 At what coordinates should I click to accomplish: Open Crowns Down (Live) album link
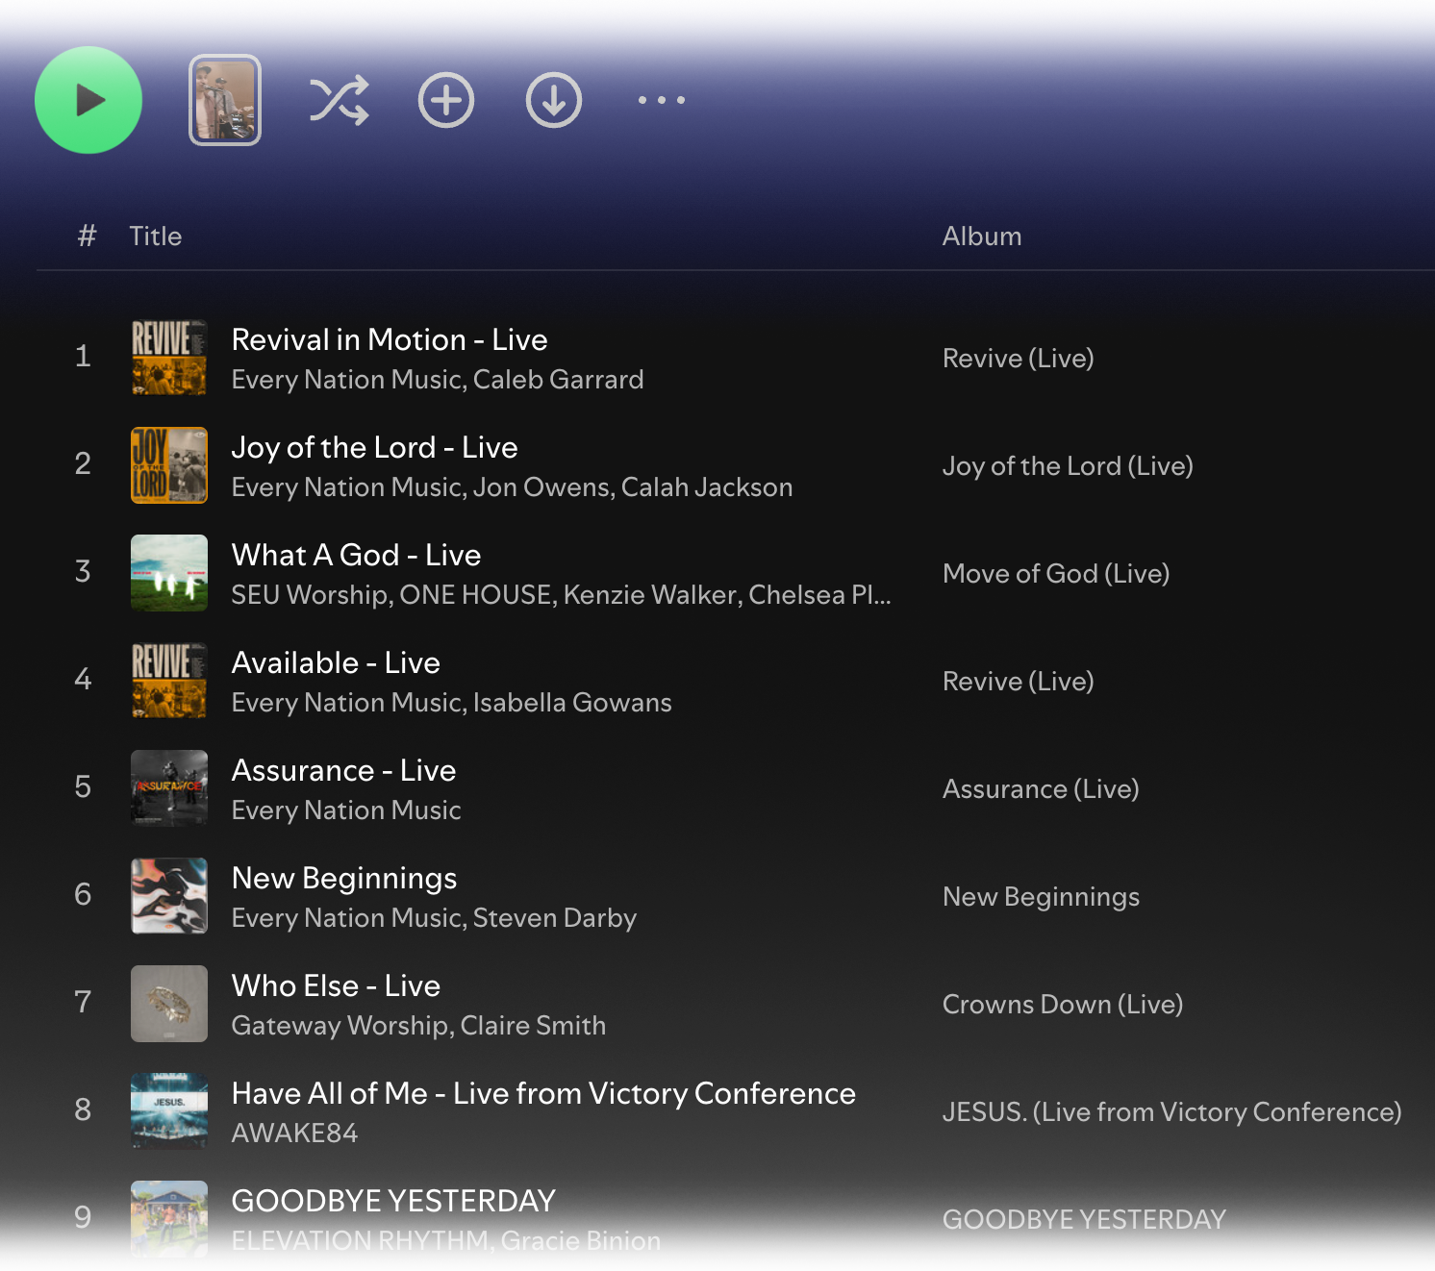(1062, 1005)
